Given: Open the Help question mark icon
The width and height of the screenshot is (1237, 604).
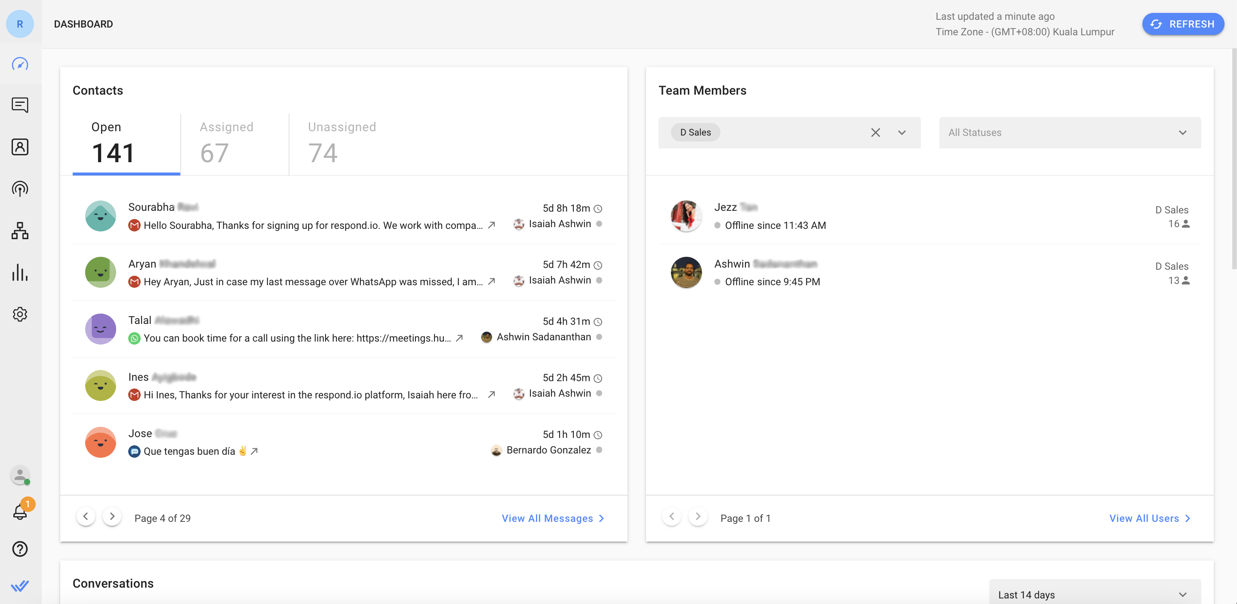Looking at the screenshot, I should [x=20, y=549].
